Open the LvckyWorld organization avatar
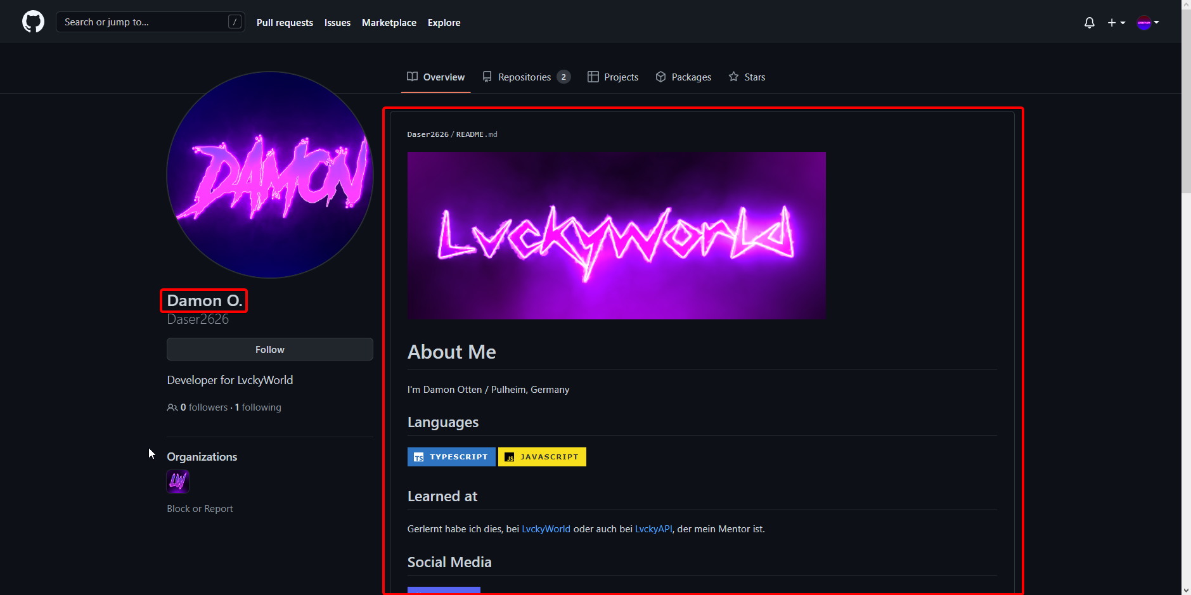This screenshot has height=595, width=1191. 177,482
